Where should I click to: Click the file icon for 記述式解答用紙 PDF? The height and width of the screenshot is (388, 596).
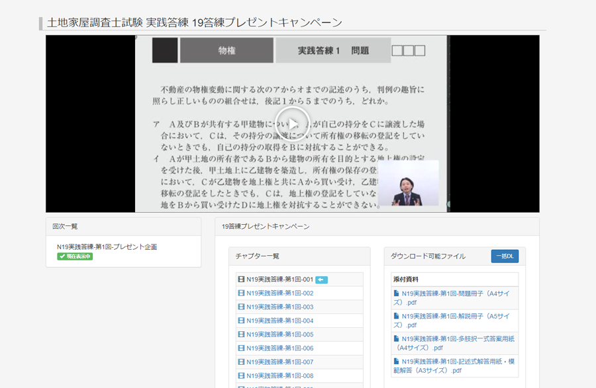396,362
